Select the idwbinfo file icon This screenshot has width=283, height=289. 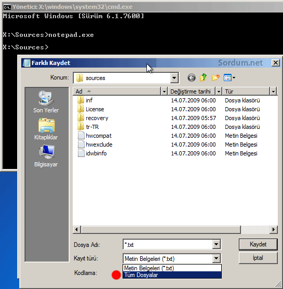pyautogui.click(x=81, y=153)
